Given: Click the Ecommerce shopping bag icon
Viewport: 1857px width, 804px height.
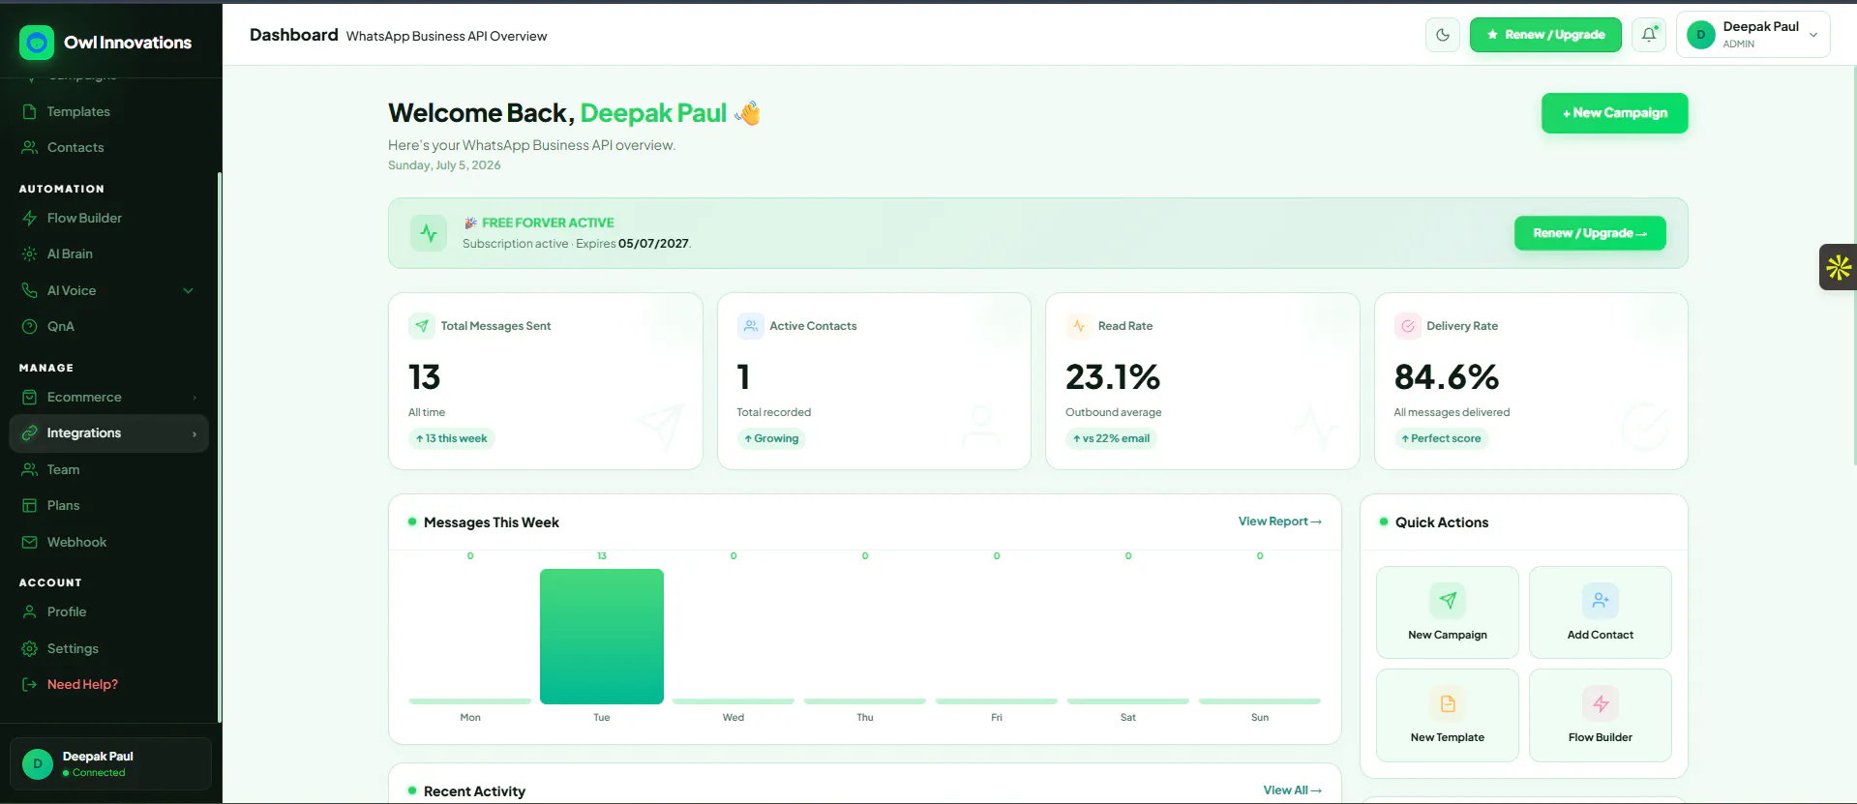Looking at the screenshot, I should click(x=30, y=397).
